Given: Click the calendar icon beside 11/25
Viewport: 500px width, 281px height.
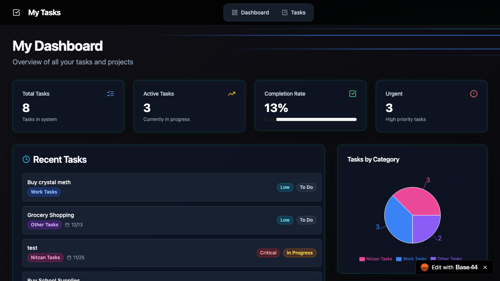Looking at the screenshot, I should pyautogui.click(x=69, y=258).
